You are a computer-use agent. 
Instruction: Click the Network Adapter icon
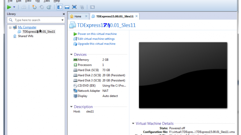[x=75, y=91]
